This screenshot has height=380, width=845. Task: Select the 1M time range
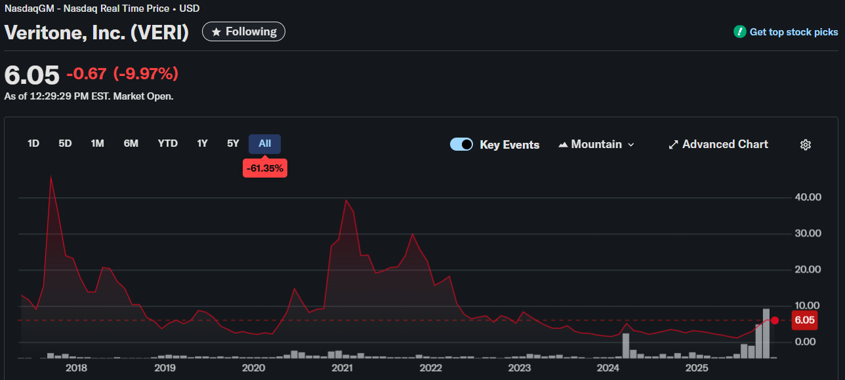tap(97, 143)
